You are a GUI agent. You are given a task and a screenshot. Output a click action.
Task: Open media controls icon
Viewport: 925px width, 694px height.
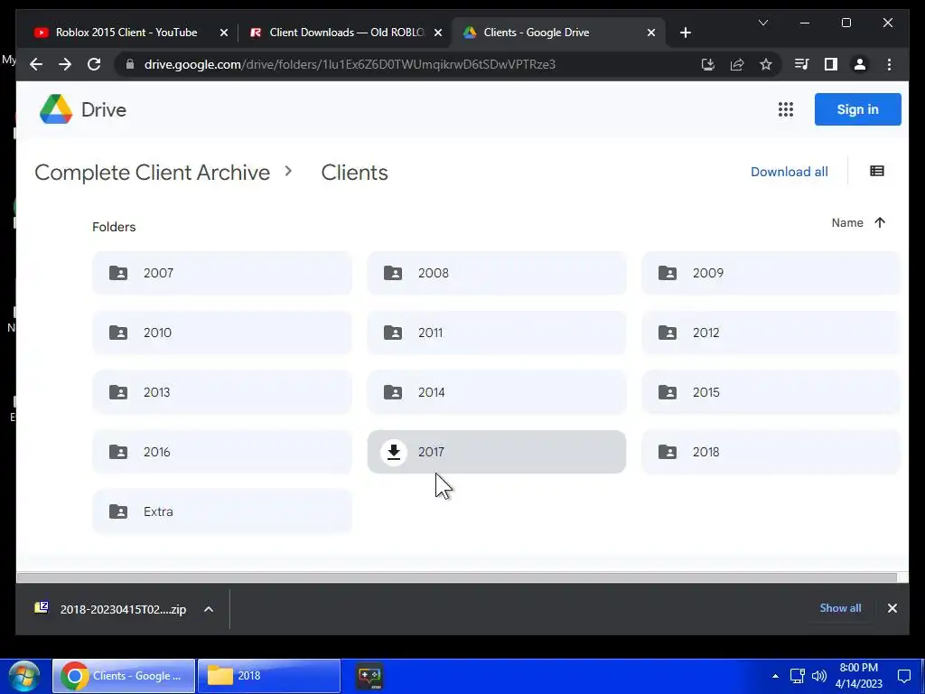802,64
